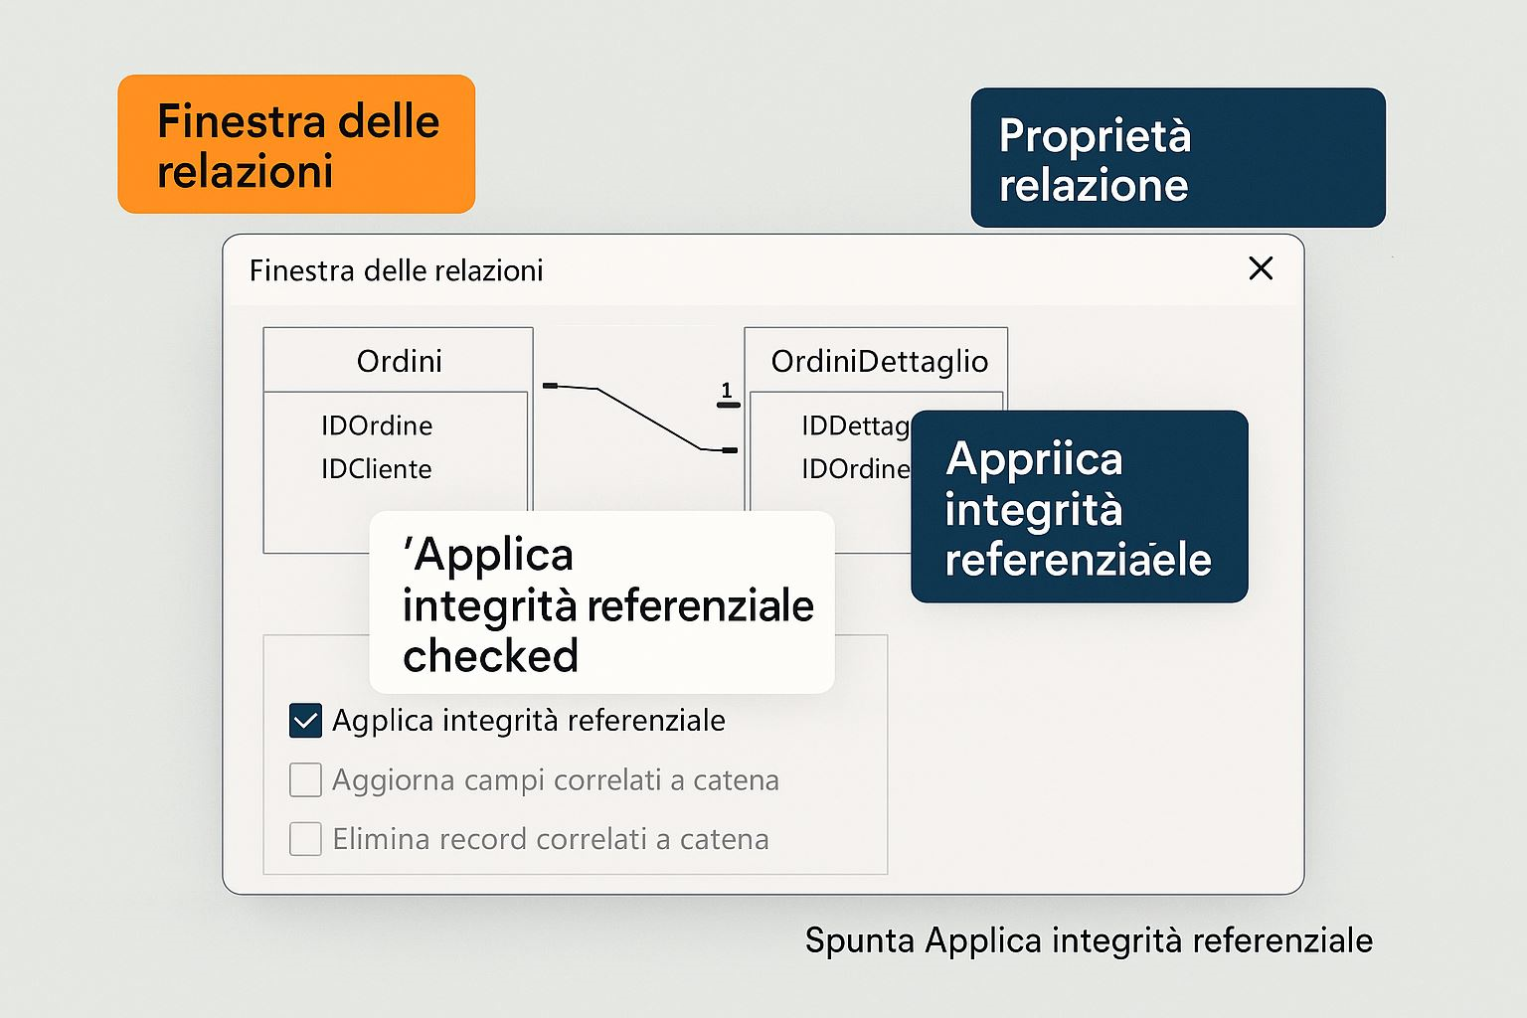
Task: Click the dialog title text in the title bar
Action: coord(396,270)
